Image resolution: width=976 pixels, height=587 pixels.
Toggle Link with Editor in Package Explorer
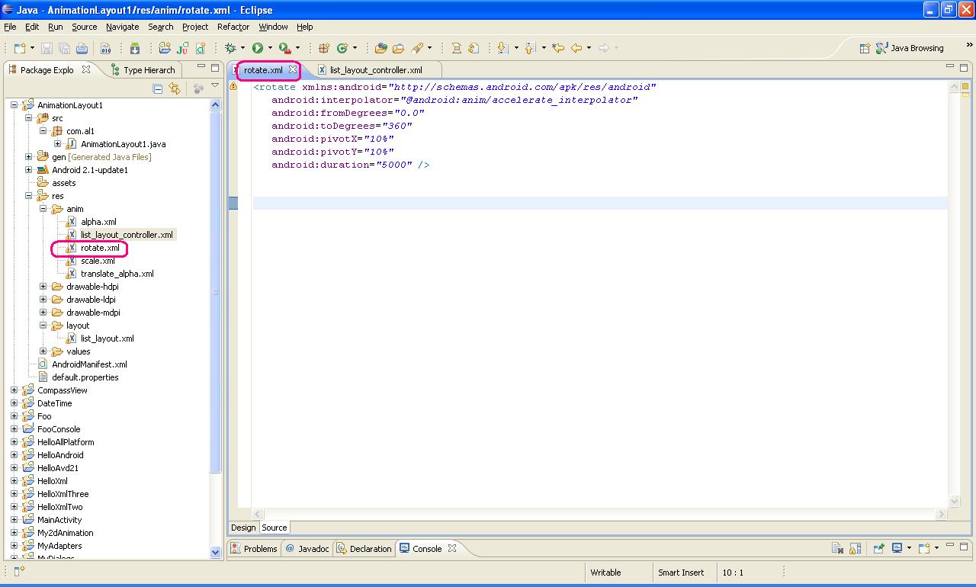[x=175, y=88]
